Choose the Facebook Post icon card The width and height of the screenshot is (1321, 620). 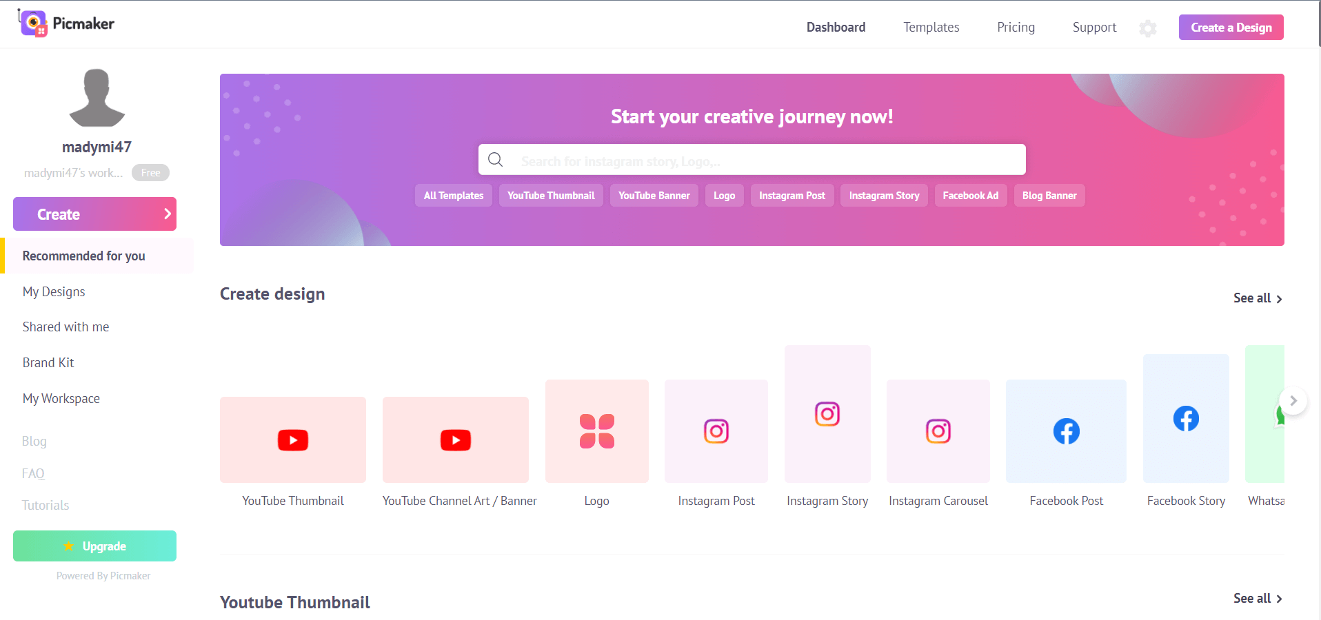tap(1067, 431)
